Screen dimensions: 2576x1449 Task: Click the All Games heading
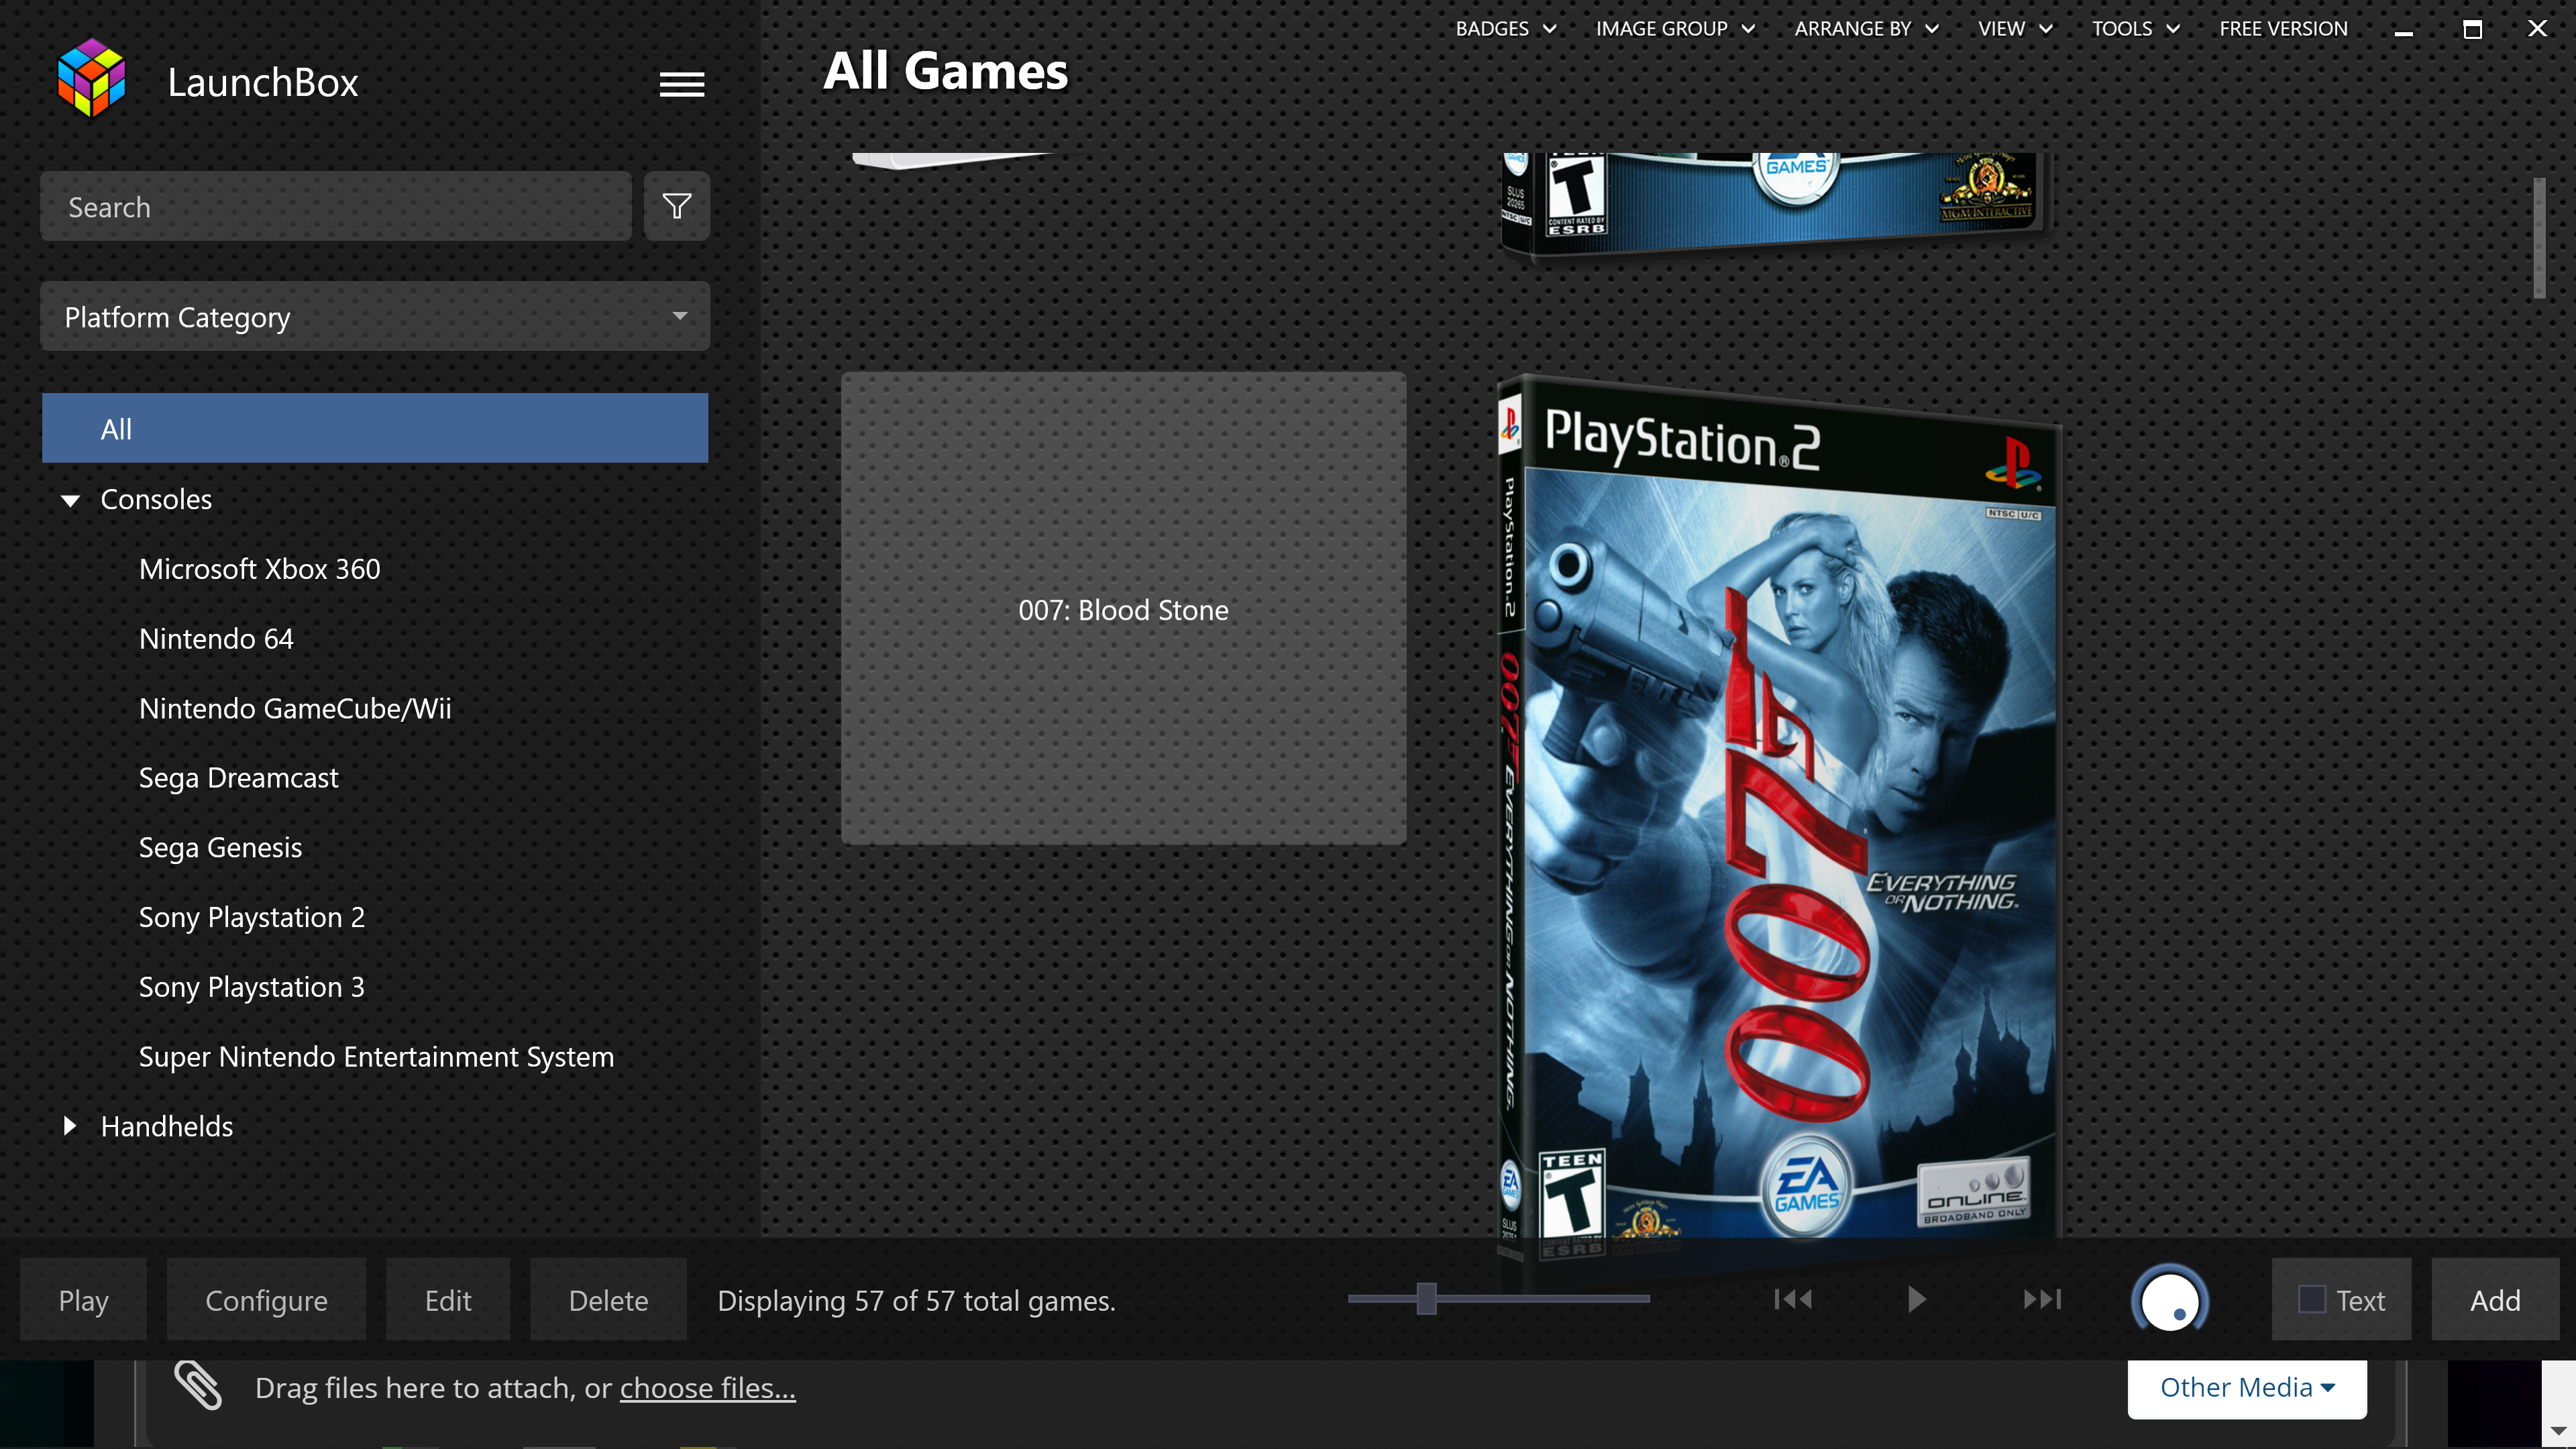pyautogui.click(x=945, y=71)
